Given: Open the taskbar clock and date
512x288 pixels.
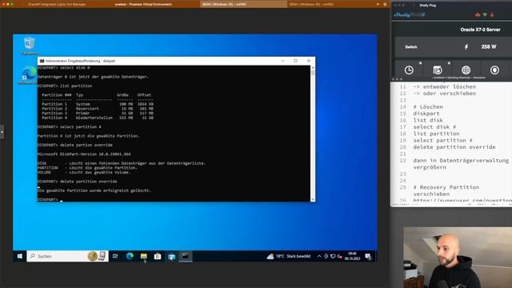Looking at the screenshot, I should 352,256.
